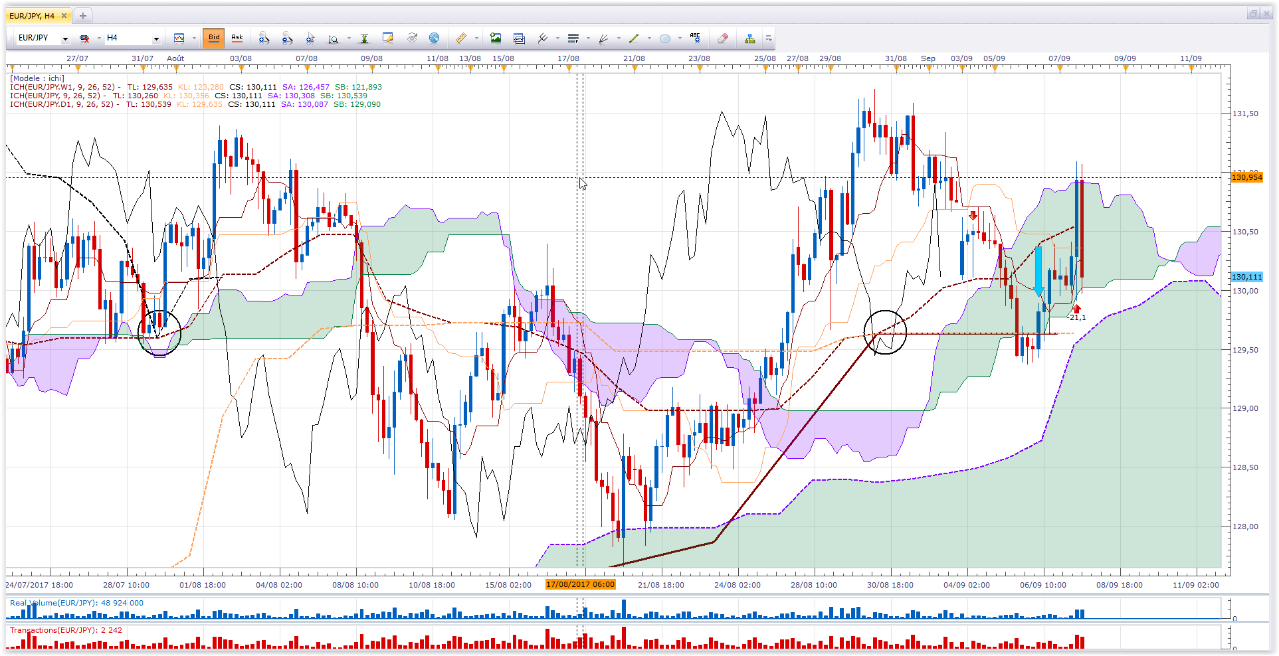This screenshot has height=656, width=1279.
Task: Close the EUR/JPY, H4 tab
Action: [64, 16]
